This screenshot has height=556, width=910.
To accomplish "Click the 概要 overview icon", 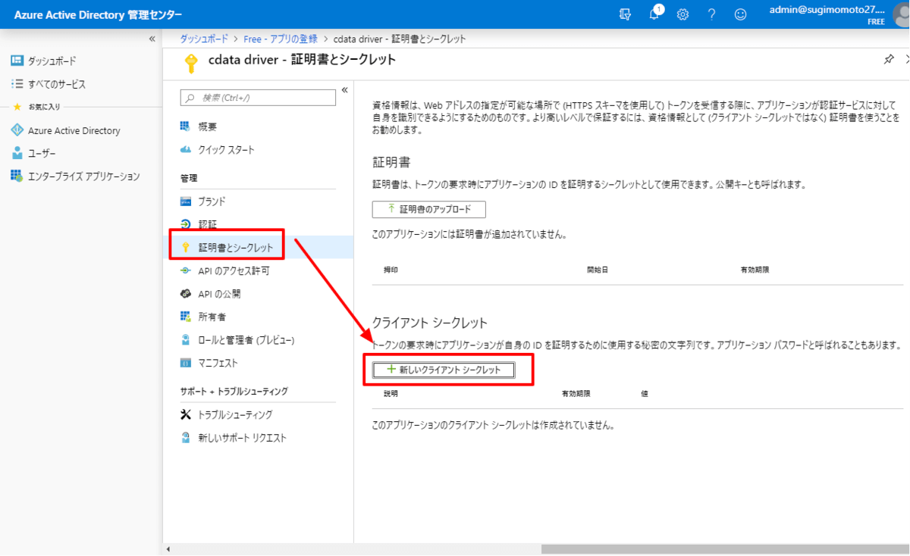I will 186,127.
